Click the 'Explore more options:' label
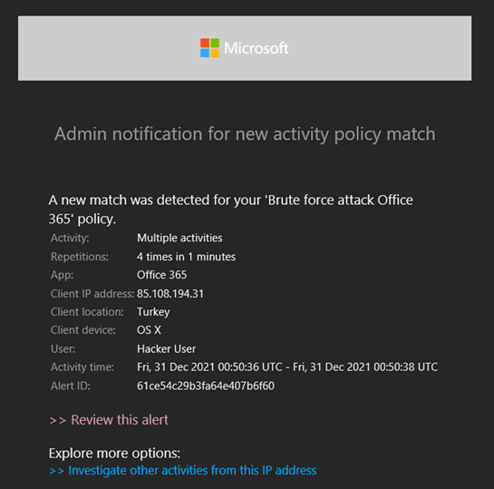This screenshot has width=494, height=489. click(x=114, y=454)
